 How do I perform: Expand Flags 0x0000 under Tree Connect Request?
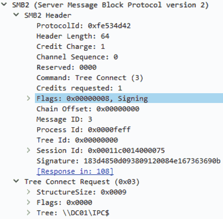coord(28,202)
